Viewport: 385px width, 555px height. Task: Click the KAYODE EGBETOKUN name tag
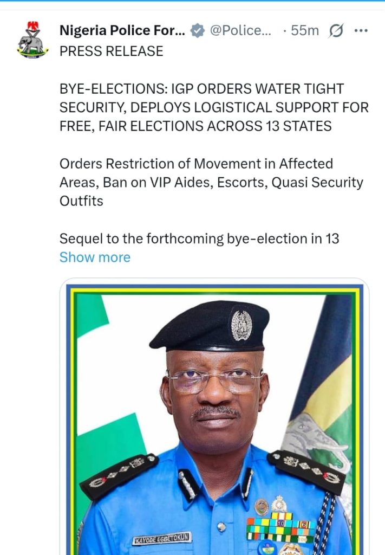click(162, 538)
